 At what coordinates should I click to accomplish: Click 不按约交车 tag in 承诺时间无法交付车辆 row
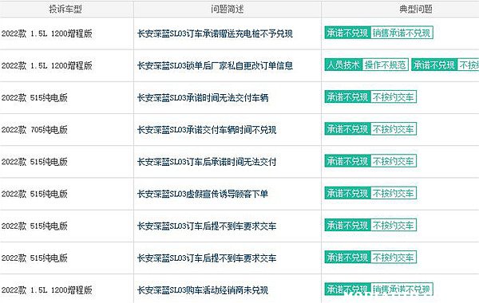pyautogui.click(x=394, y=96)
